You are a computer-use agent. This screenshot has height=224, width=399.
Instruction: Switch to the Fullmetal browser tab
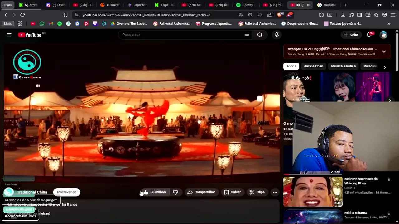[110, 5]
